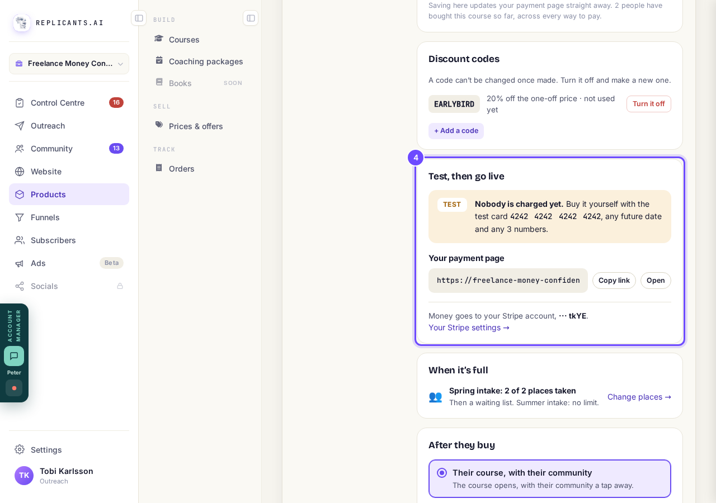Click the Ads megaphone icon
Image resolution: width=716 pixels, height=503 pixels.
click(20, 263)
